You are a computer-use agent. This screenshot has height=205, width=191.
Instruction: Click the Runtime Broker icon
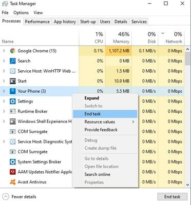12,111
